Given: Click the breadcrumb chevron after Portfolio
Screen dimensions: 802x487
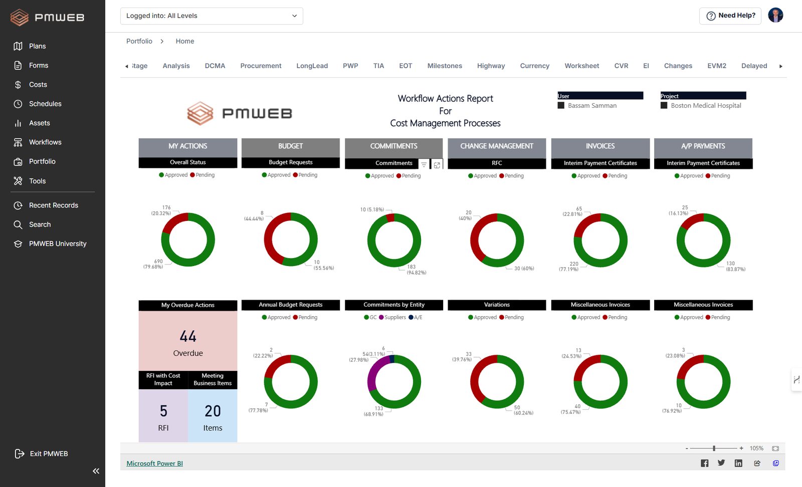Looking at the screenshot, I should (162, 41).
